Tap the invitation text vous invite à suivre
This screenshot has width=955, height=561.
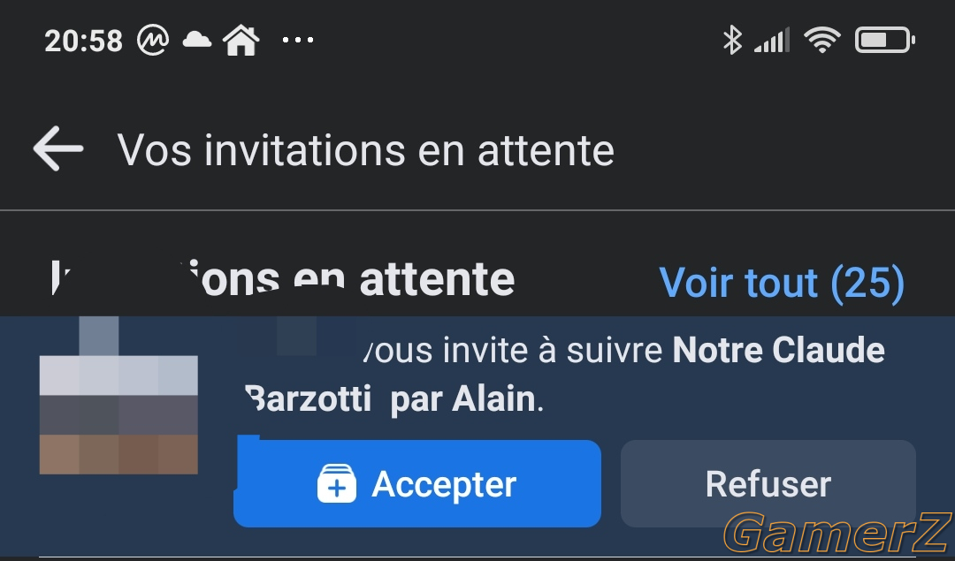513,351
